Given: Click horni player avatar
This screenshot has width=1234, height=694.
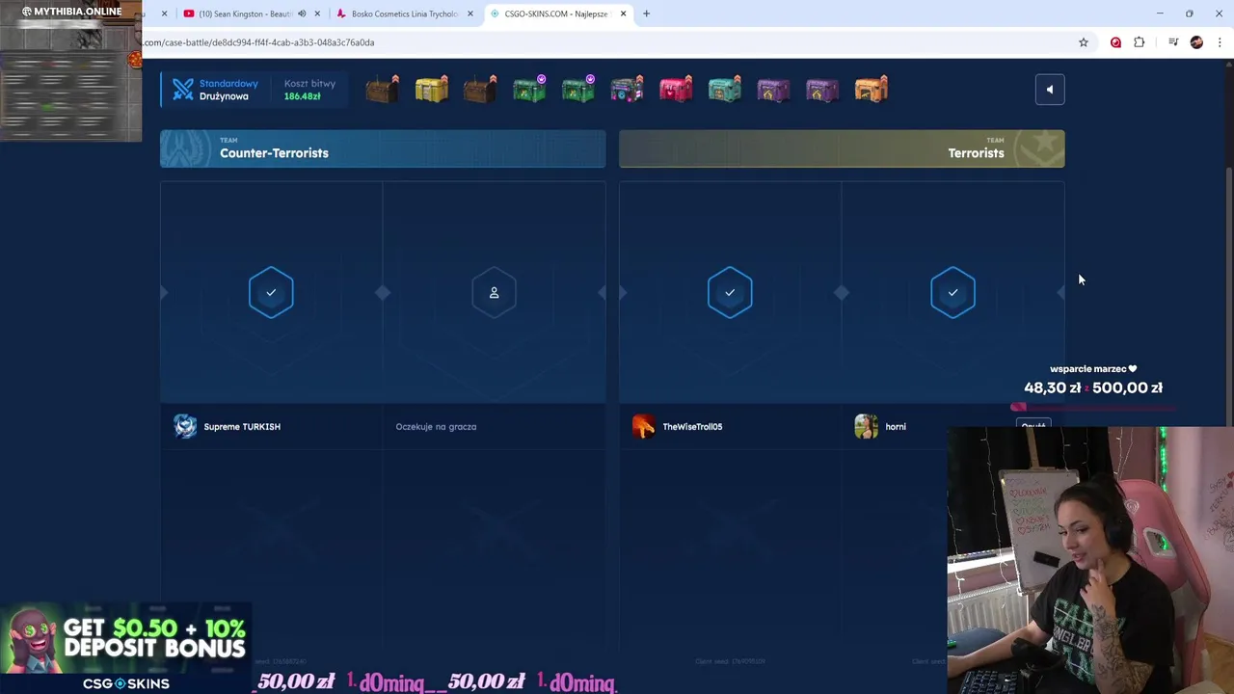Looking at the screenshot, I should click(866, 426).
